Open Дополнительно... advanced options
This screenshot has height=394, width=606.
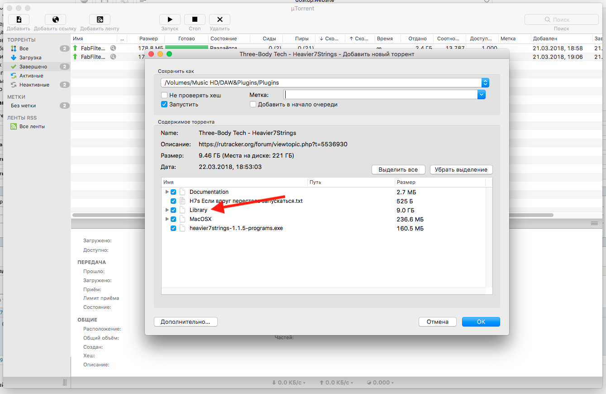(186, 322)
